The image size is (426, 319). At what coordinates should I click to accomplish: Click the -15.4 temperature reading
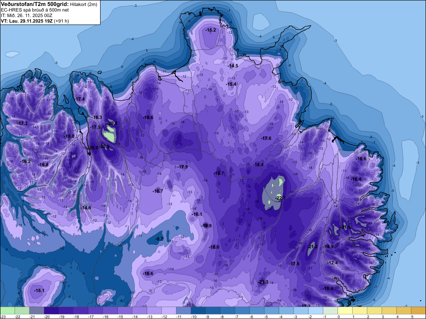point(231,84)
